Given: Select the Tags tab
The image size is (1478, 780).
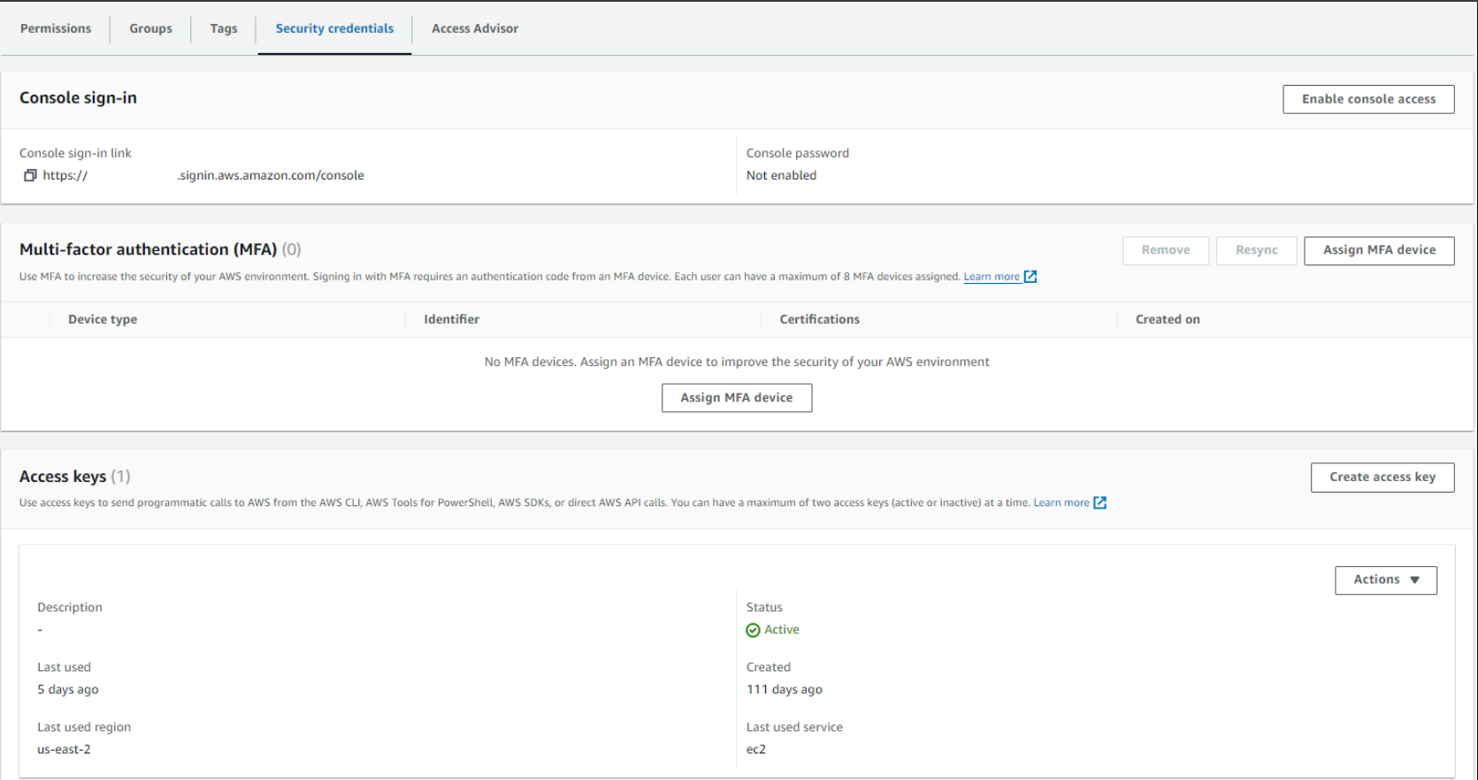Looking at the screenshot, I should click(x=224, y=28).
